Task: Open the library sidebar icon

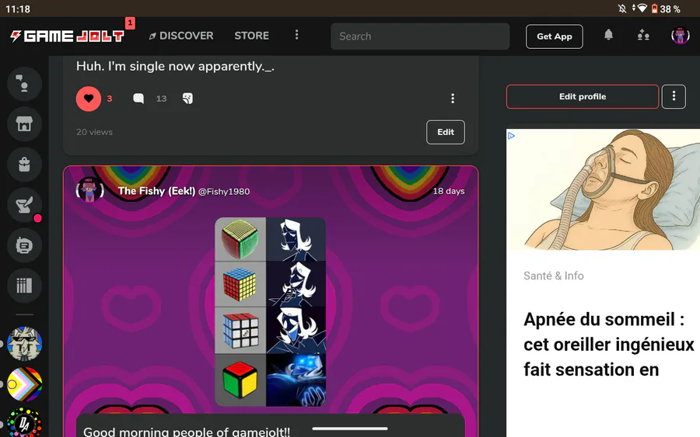Action: tap(25, 286)
